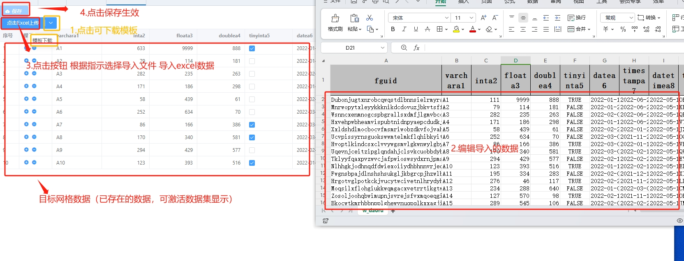Toggle bold formatting in the spreadsheet ribbon

[x=393, y=29]
